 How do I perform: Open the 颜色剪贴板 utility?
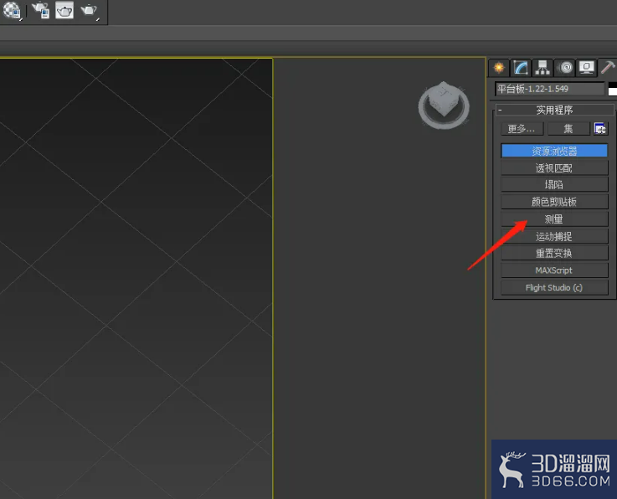click(x=554, y=202)
